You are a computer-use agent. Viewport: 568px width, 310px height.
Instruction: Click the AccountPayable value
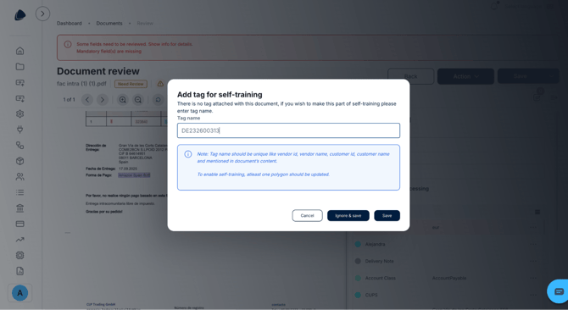pos(449,278)
